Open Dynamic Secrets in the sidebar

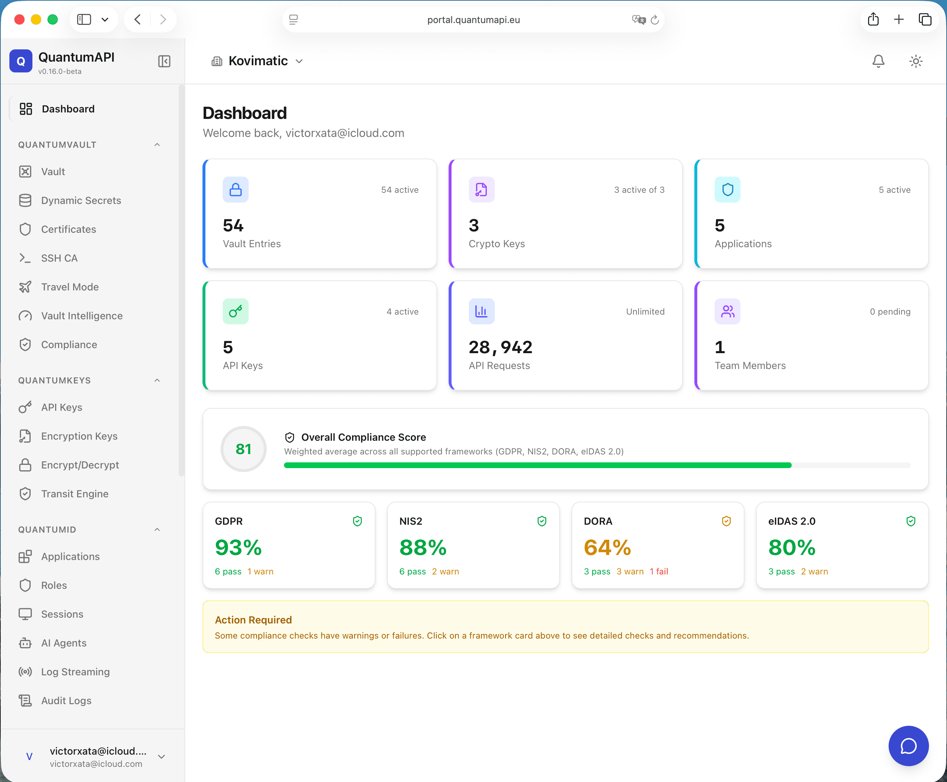coord(81,200)
